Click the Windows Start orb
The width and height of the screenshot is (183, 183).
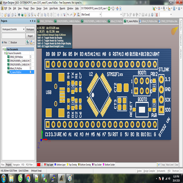pos(3,178)
